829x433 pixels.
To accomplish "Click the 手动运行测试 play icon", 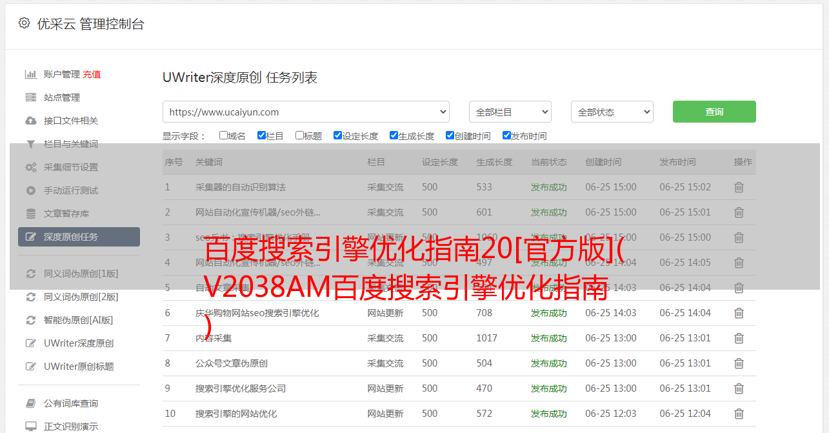I will [30, 190].
